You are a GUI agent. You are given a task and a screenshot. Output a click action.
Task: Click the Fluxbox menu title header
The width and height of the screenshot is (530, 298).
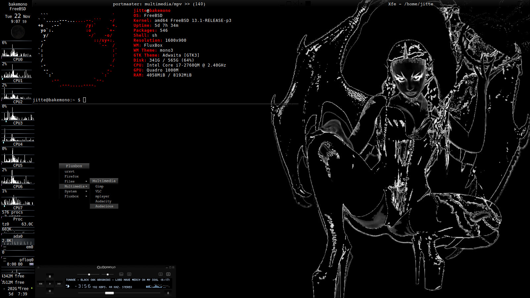(x=74, y=166)
